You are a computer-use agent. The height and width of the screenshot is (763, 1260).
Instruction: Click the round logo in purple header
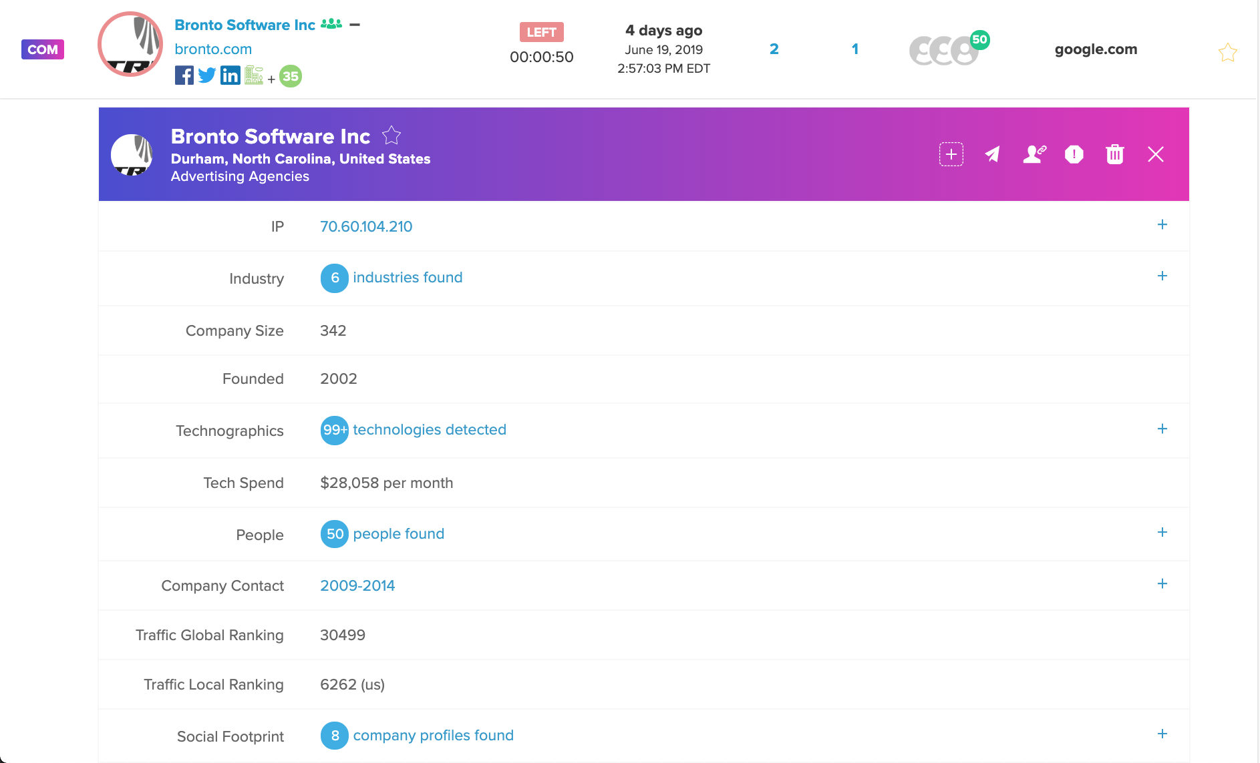point(131,154)
